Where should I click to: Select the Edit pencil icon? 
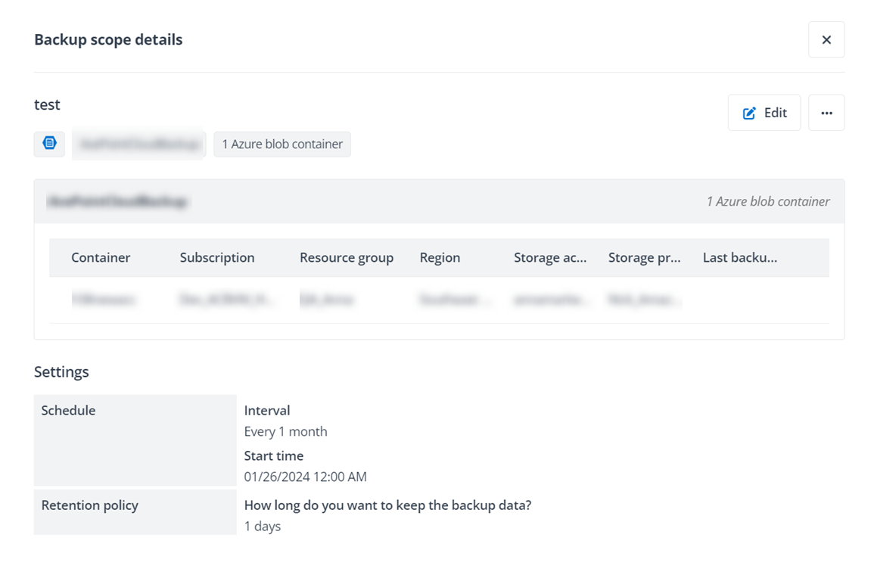click(749, 112)
